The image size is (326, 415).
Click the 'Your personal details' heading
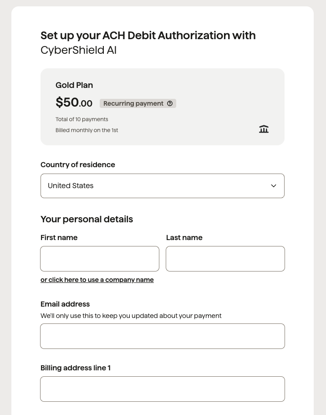[x=87, y=219]
